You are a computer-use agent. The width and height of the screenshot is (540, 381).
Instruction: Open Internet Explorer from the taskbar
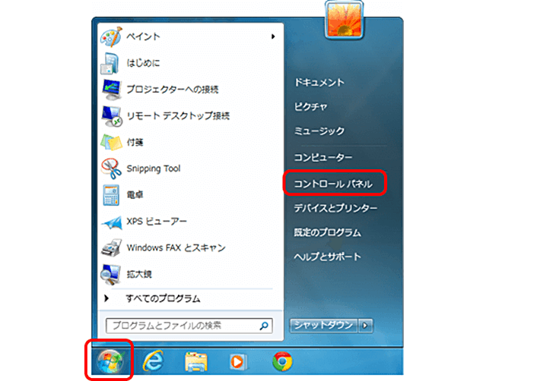(x=153, y=362)
